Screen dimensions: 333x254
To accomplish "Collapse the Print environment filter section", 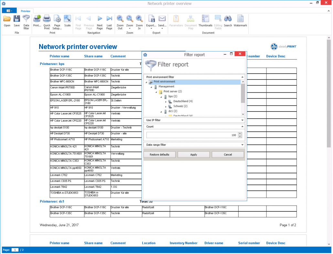I will [242, 77].
